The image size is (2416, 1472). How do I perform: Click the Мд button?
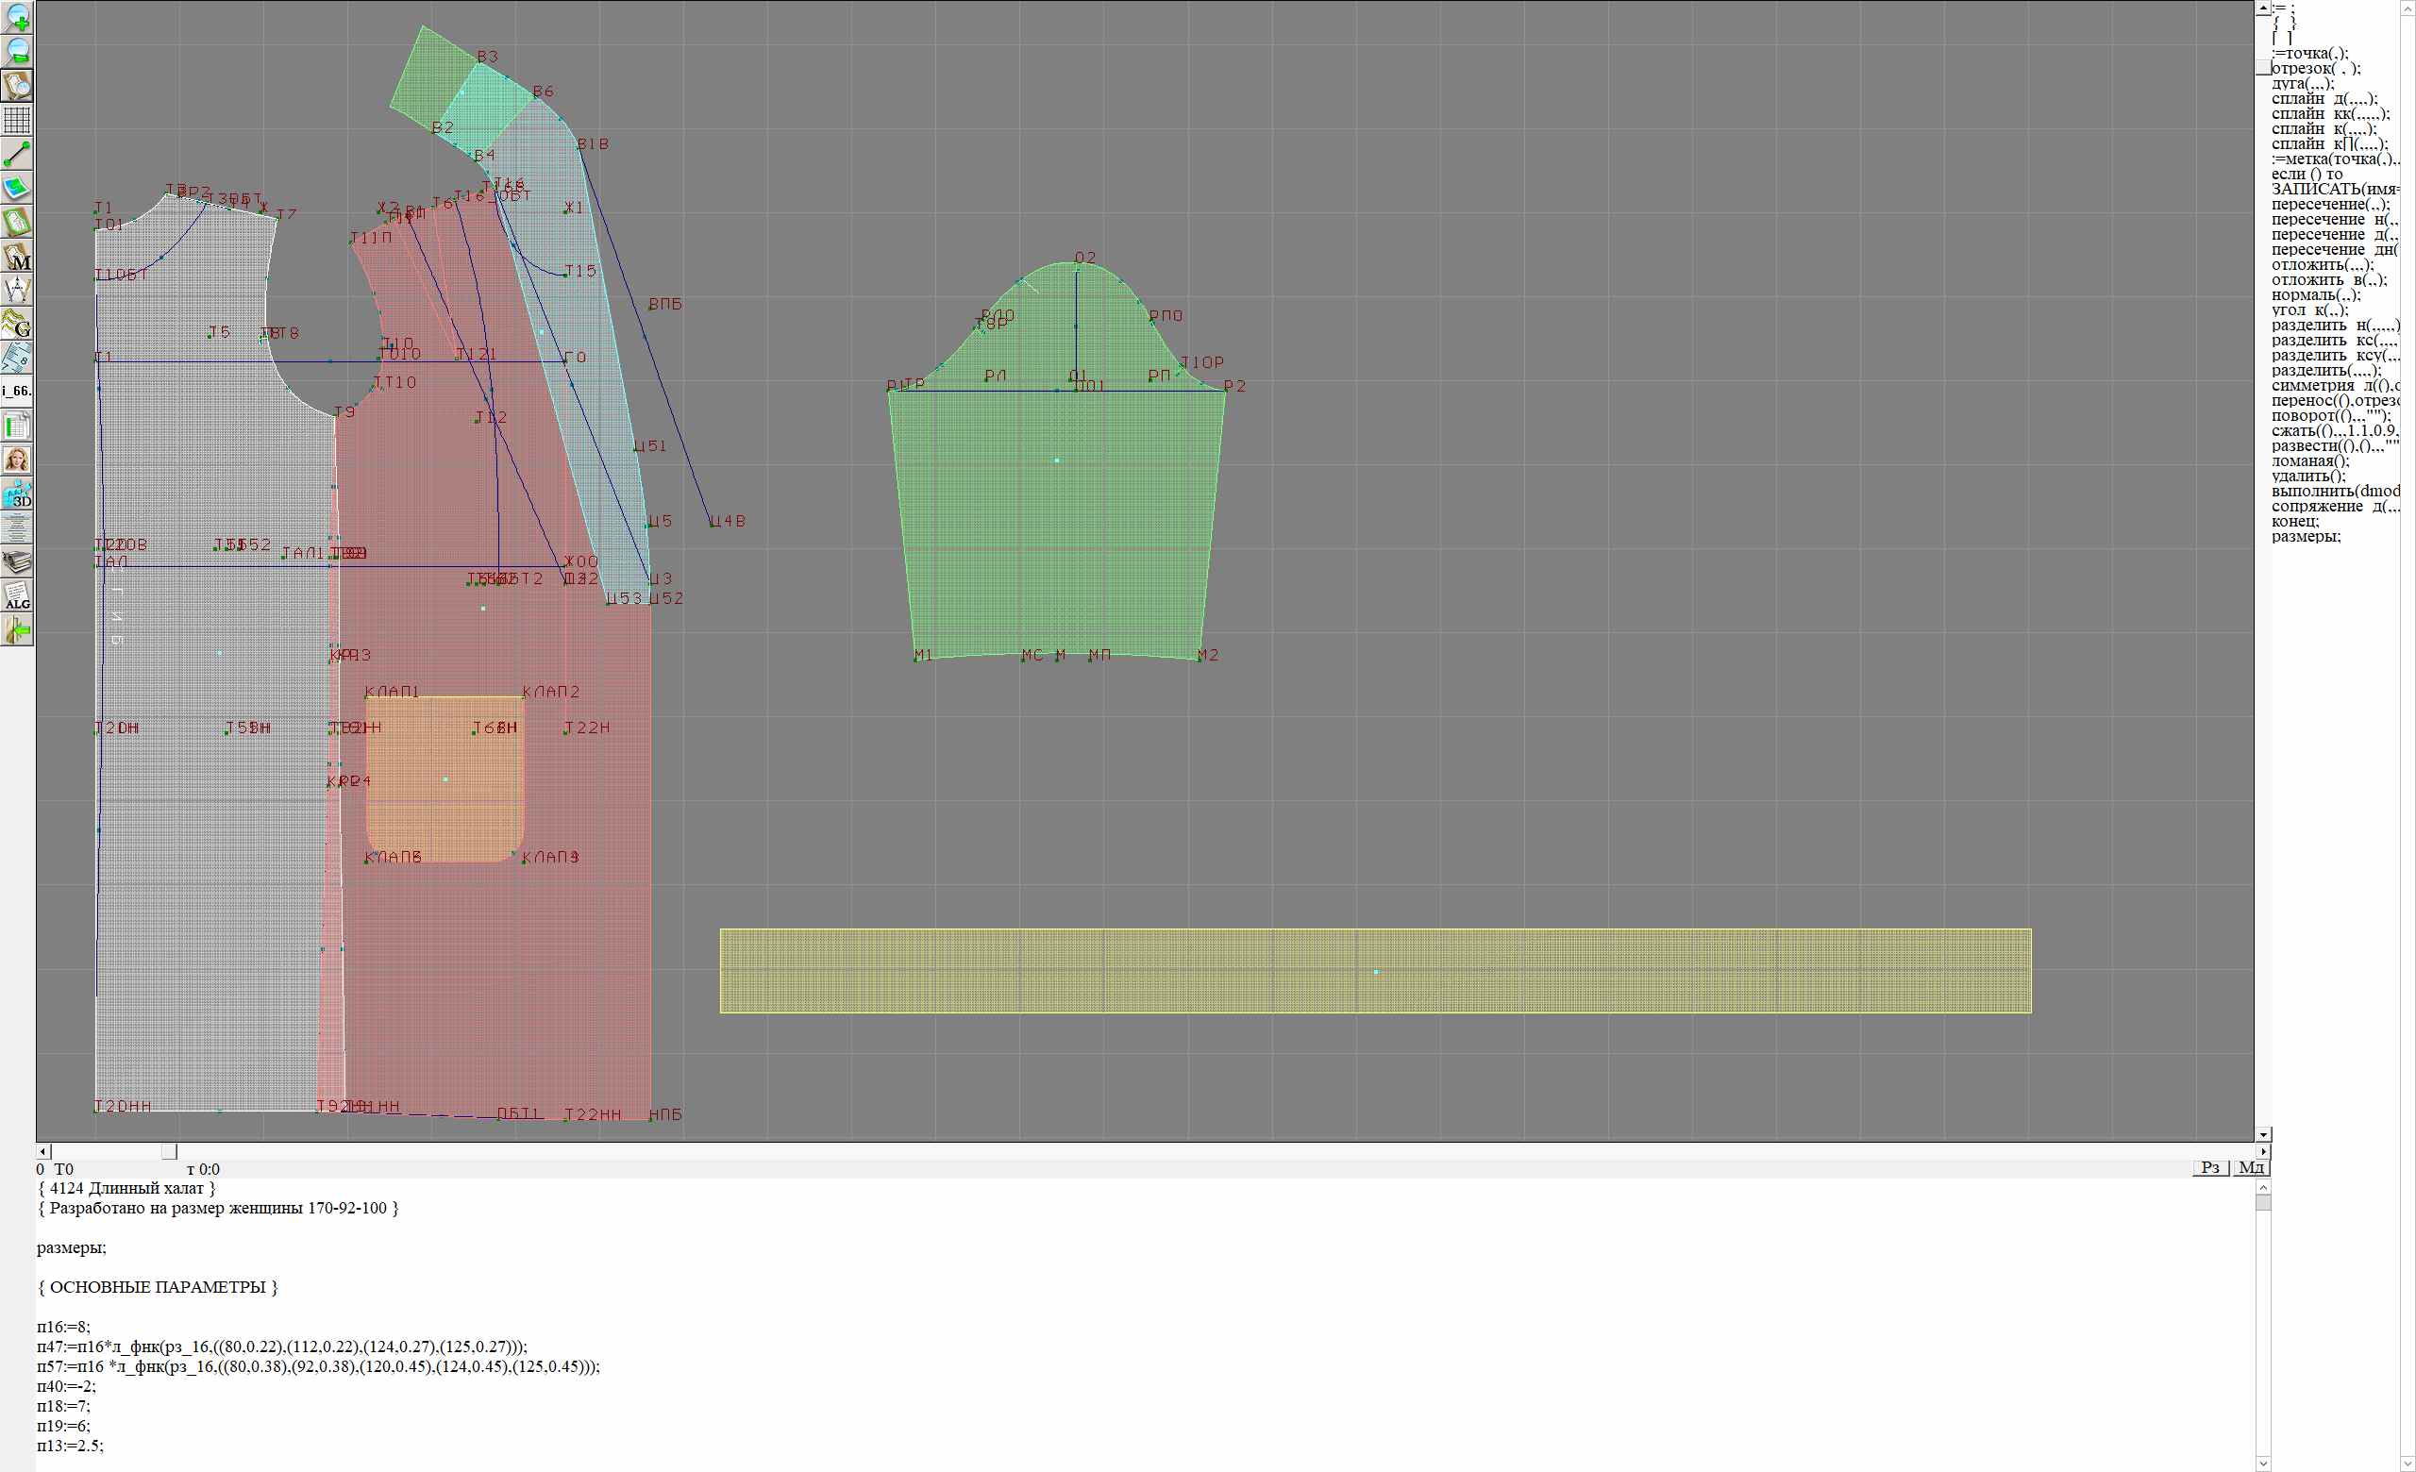point(2251,1167)
